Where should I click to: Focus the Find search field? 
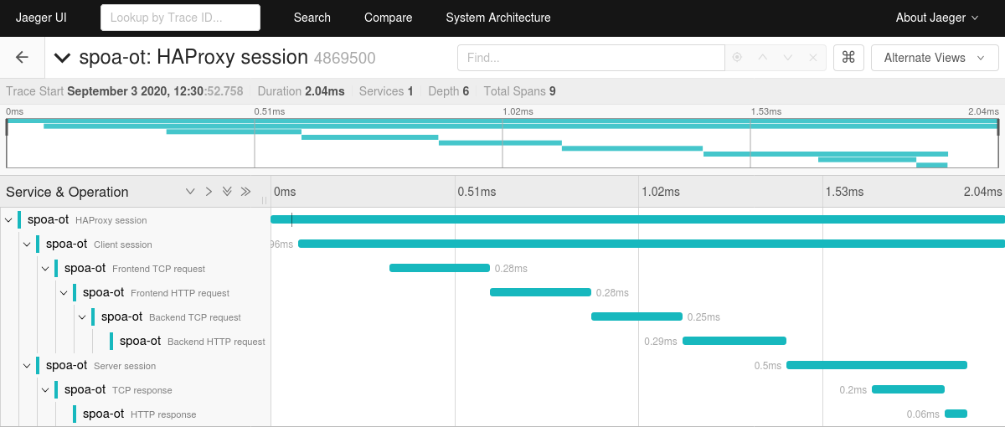pos(591,58)
